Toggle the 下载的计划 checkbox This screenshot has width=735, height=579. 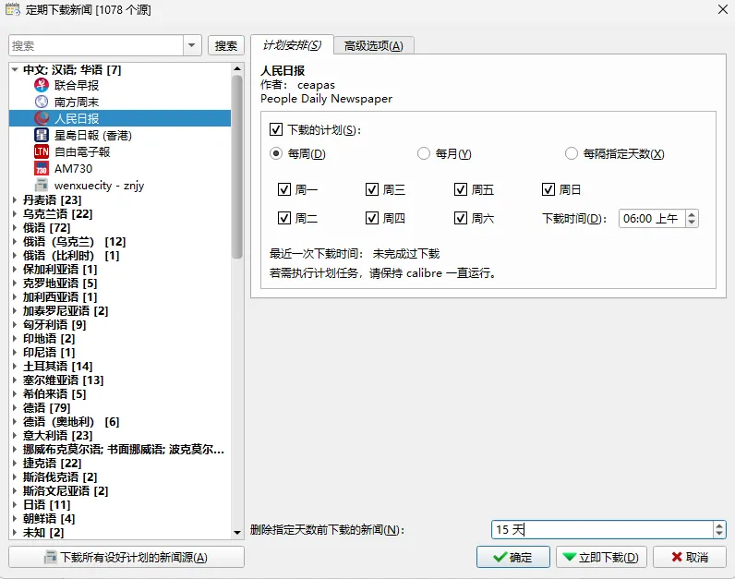click(x=275, y=129)
